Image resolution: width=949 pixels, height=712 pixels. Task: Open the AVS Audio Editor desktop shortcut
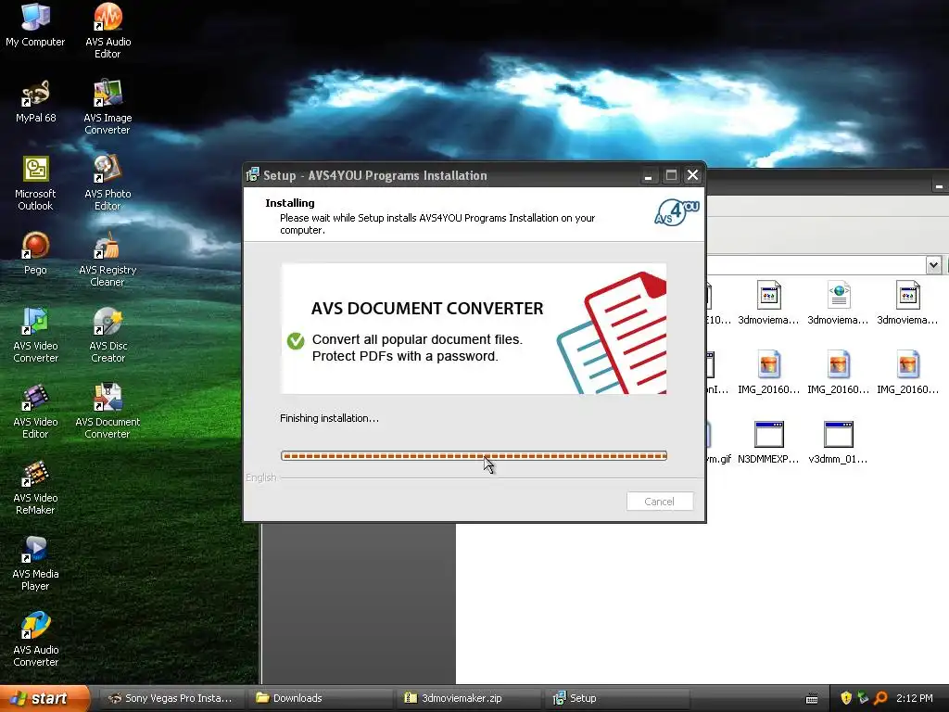tap(108, 31)
